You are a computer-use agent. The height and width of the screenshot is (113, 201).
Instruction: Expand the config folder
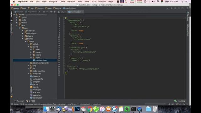click(x=17, y=20)
